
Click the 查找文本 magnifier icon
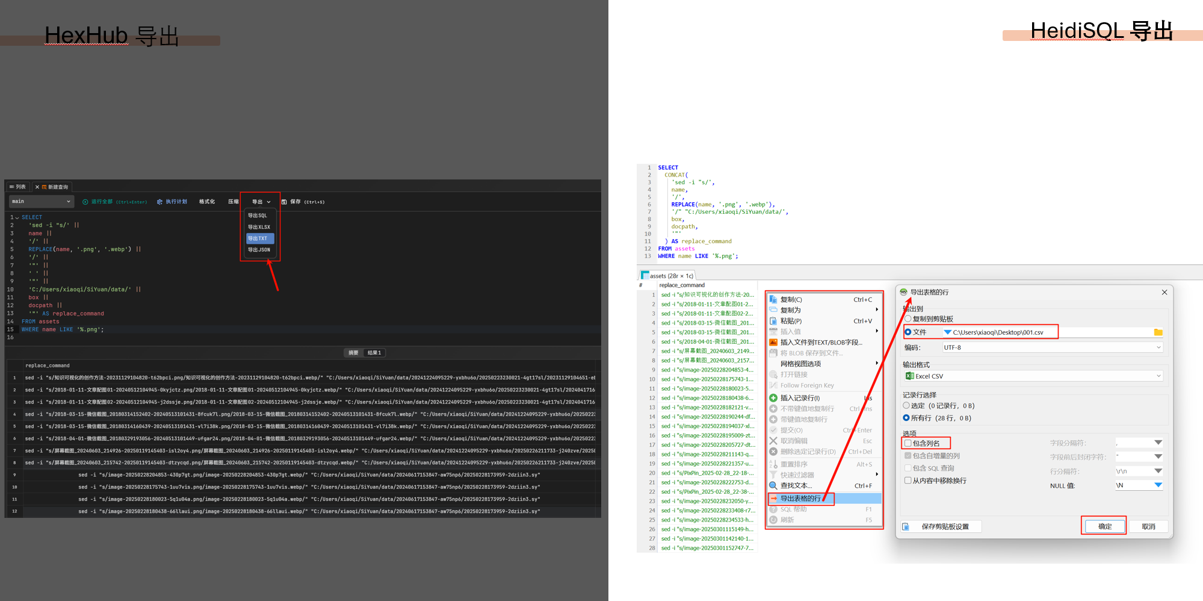point(773,485)
